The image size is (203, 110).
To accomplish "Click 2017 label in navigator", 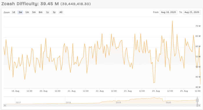I will coord(18,102).
